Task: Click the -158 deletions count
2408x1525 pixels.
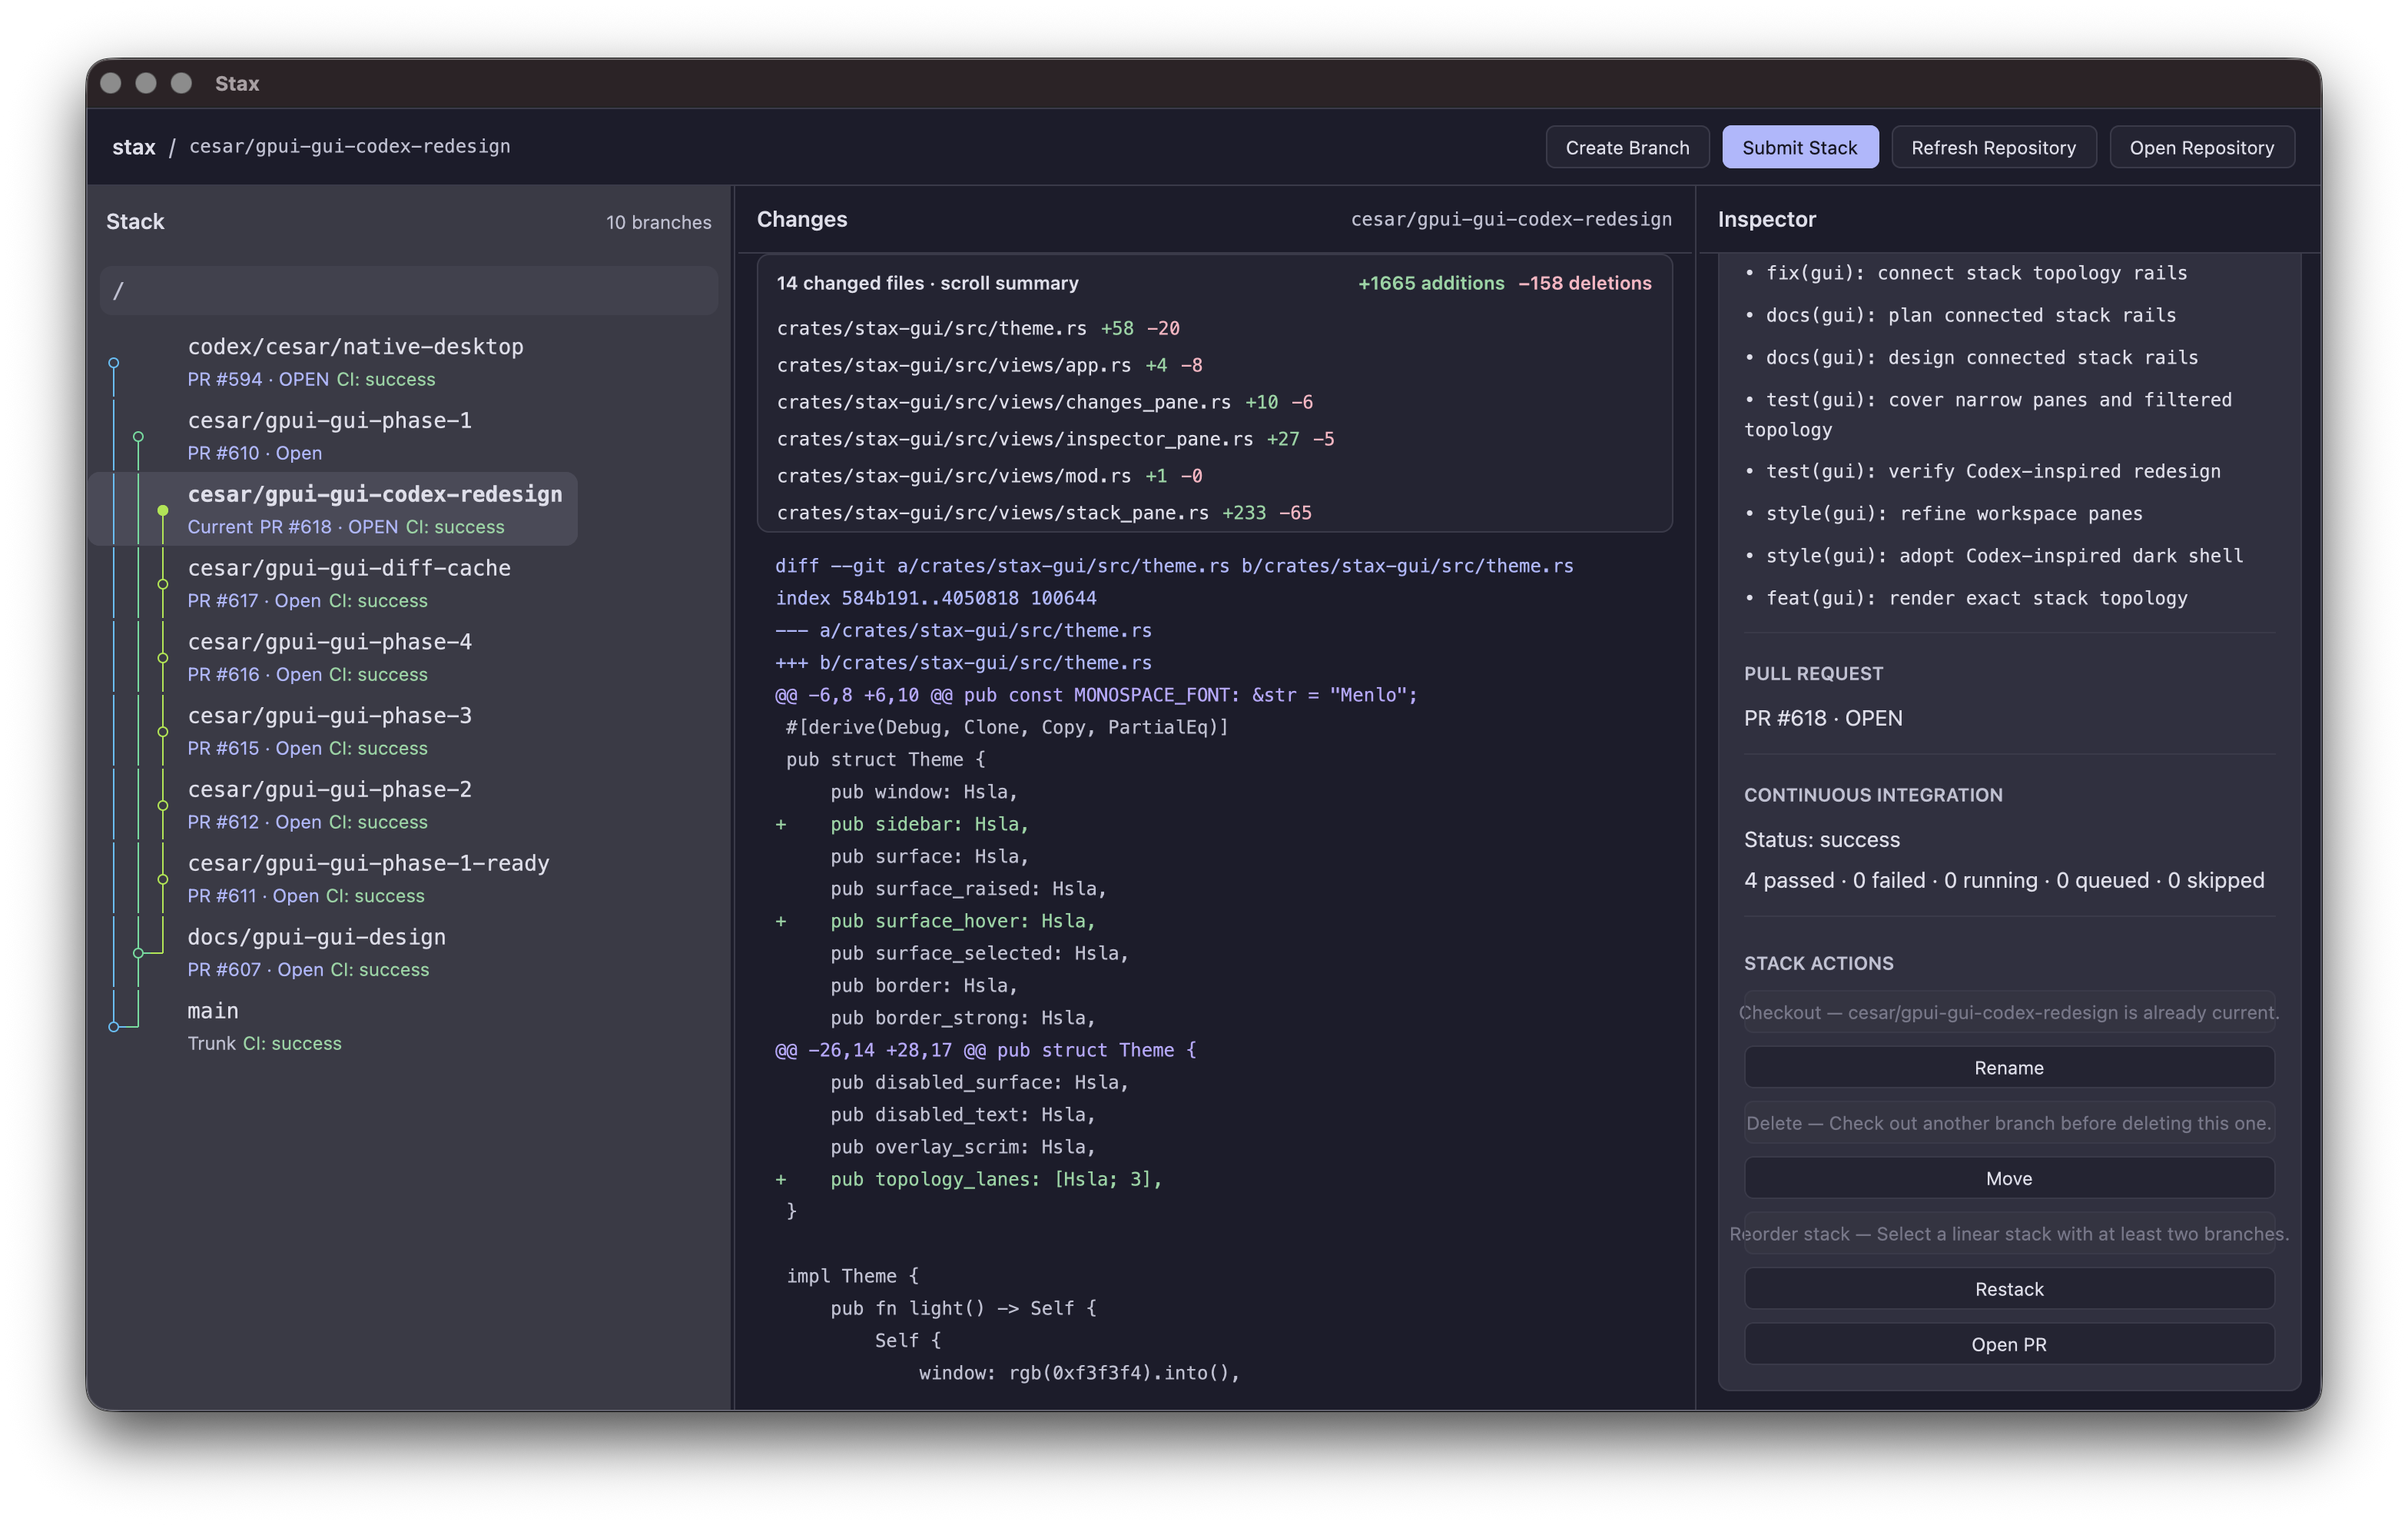Action: (x=1585, y=283)
